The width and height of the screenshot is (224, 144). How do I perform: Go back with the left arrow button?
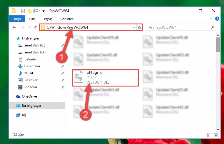(14, 27)
